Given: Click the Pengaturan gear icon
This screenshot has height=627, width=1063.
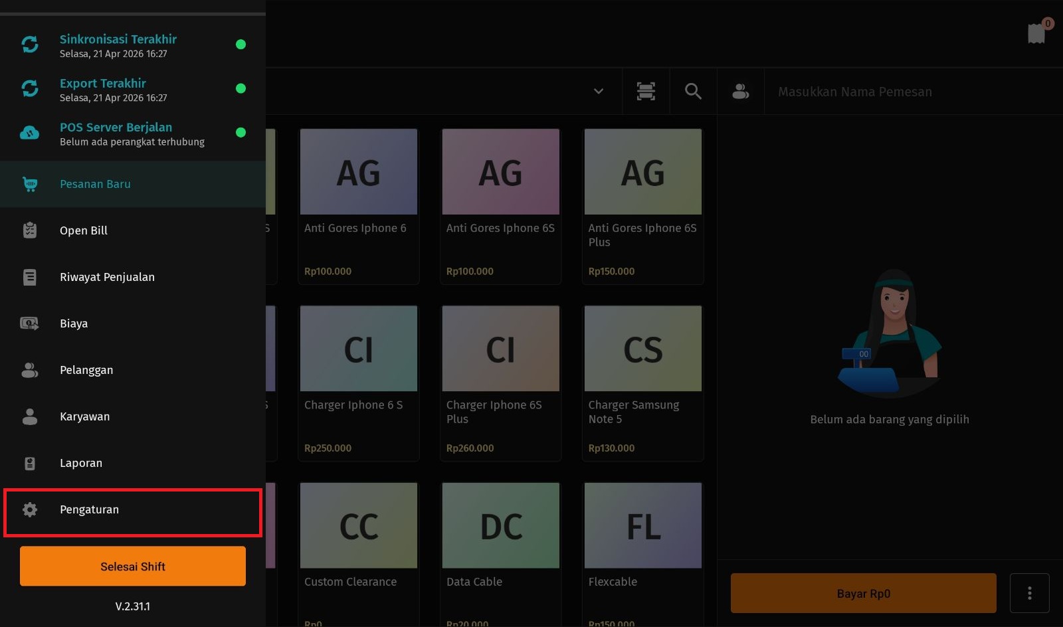Looking at the screenshot, I should click(x=30, y=509).
